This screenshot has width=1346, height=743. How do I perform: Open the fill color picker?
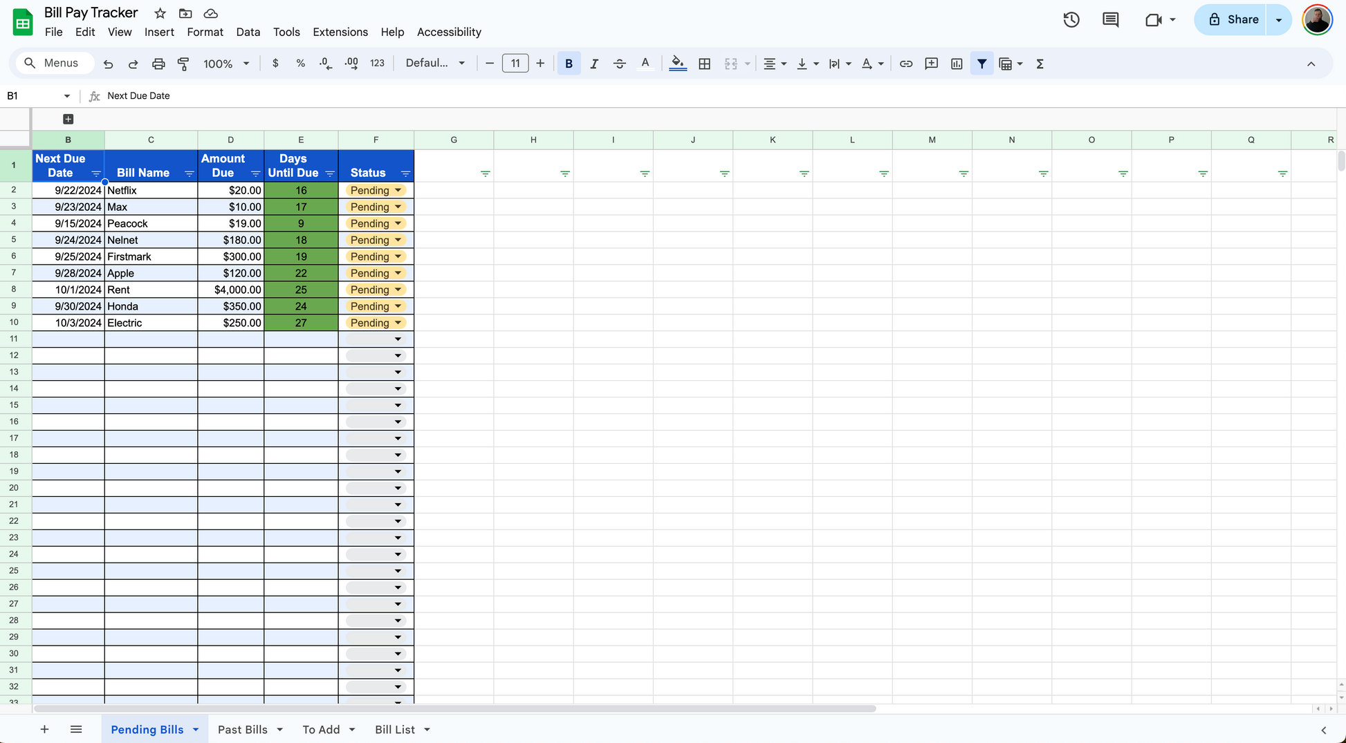[678, 64]
